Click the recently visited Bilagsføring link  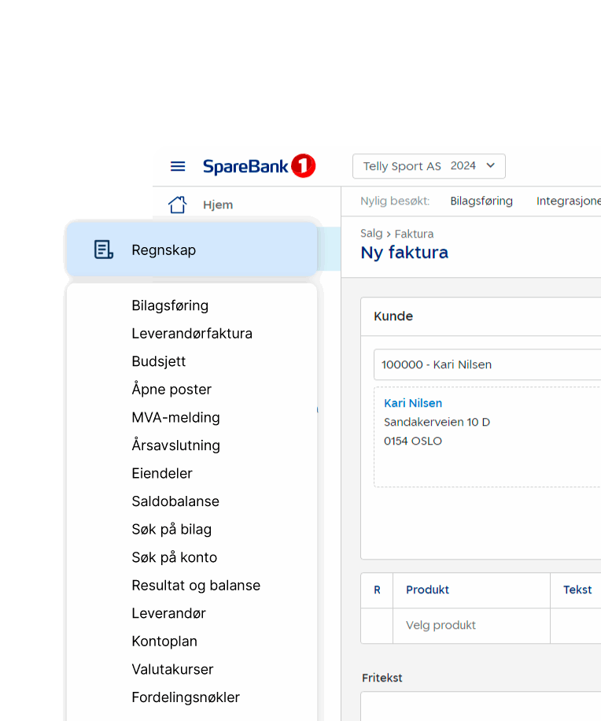481,201
